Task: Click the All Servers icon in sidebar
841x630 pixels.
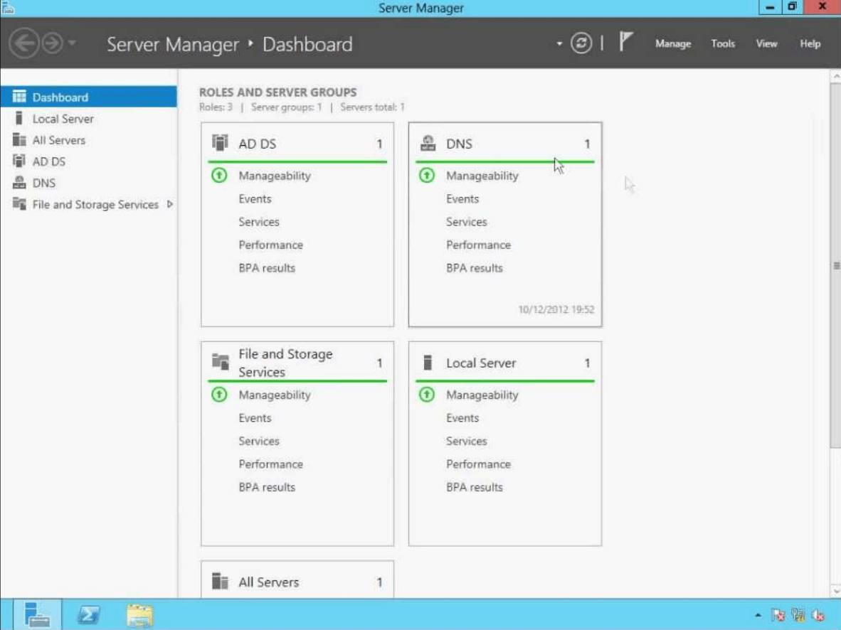Action: (x=19, y=139)
